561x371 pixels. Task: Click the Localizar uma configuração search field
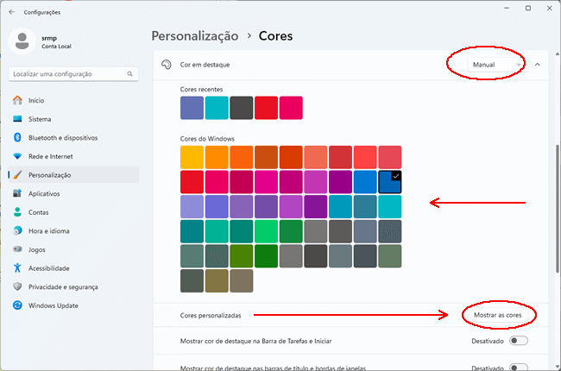(73, 74)
